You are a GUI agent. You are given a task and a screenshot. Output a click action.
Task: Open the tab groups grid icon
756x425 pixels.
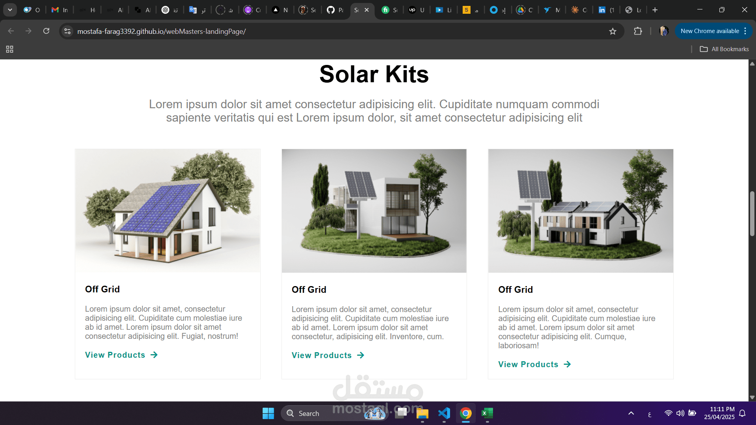[10, 49]
